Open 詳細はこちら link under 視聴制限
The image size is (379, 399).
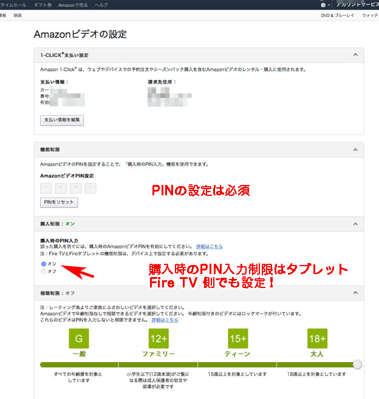pyautogui.click(x=165, y=320)
